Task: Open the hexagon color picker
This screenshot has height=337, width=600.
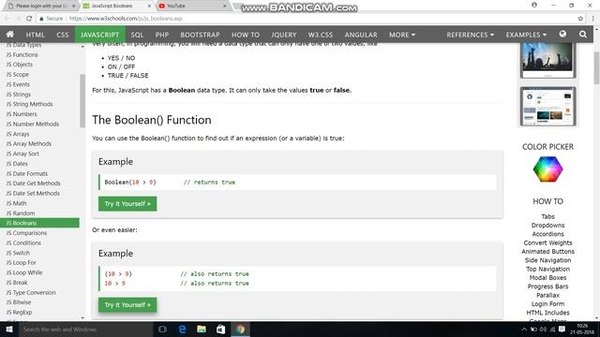Action: pos(547,168)
